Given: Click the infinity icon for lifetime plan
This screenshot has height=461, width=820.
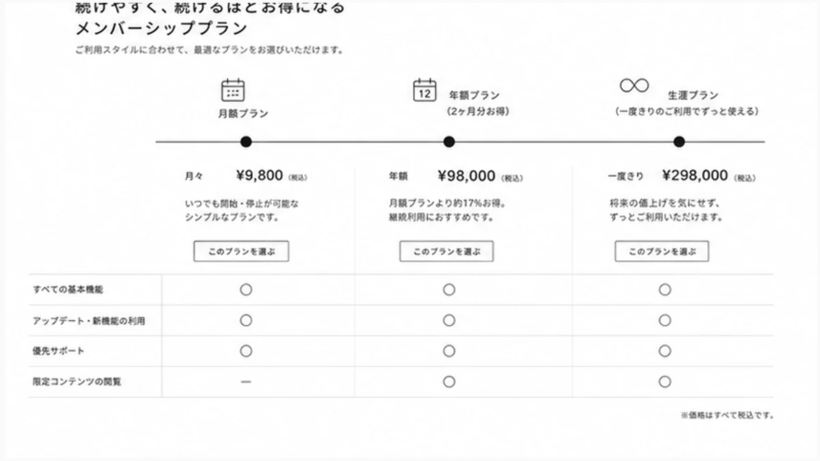Looking at the screenshot, I should coord(634,85).
